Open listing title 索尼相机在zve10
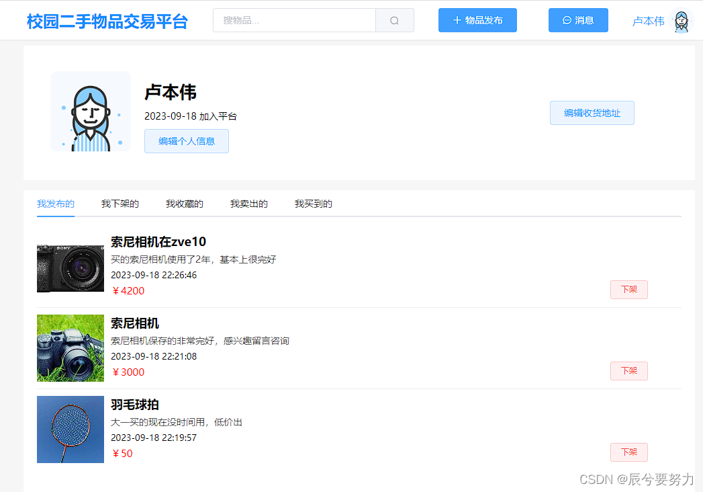This screenshot has height=492, width=703. [158, 242]
